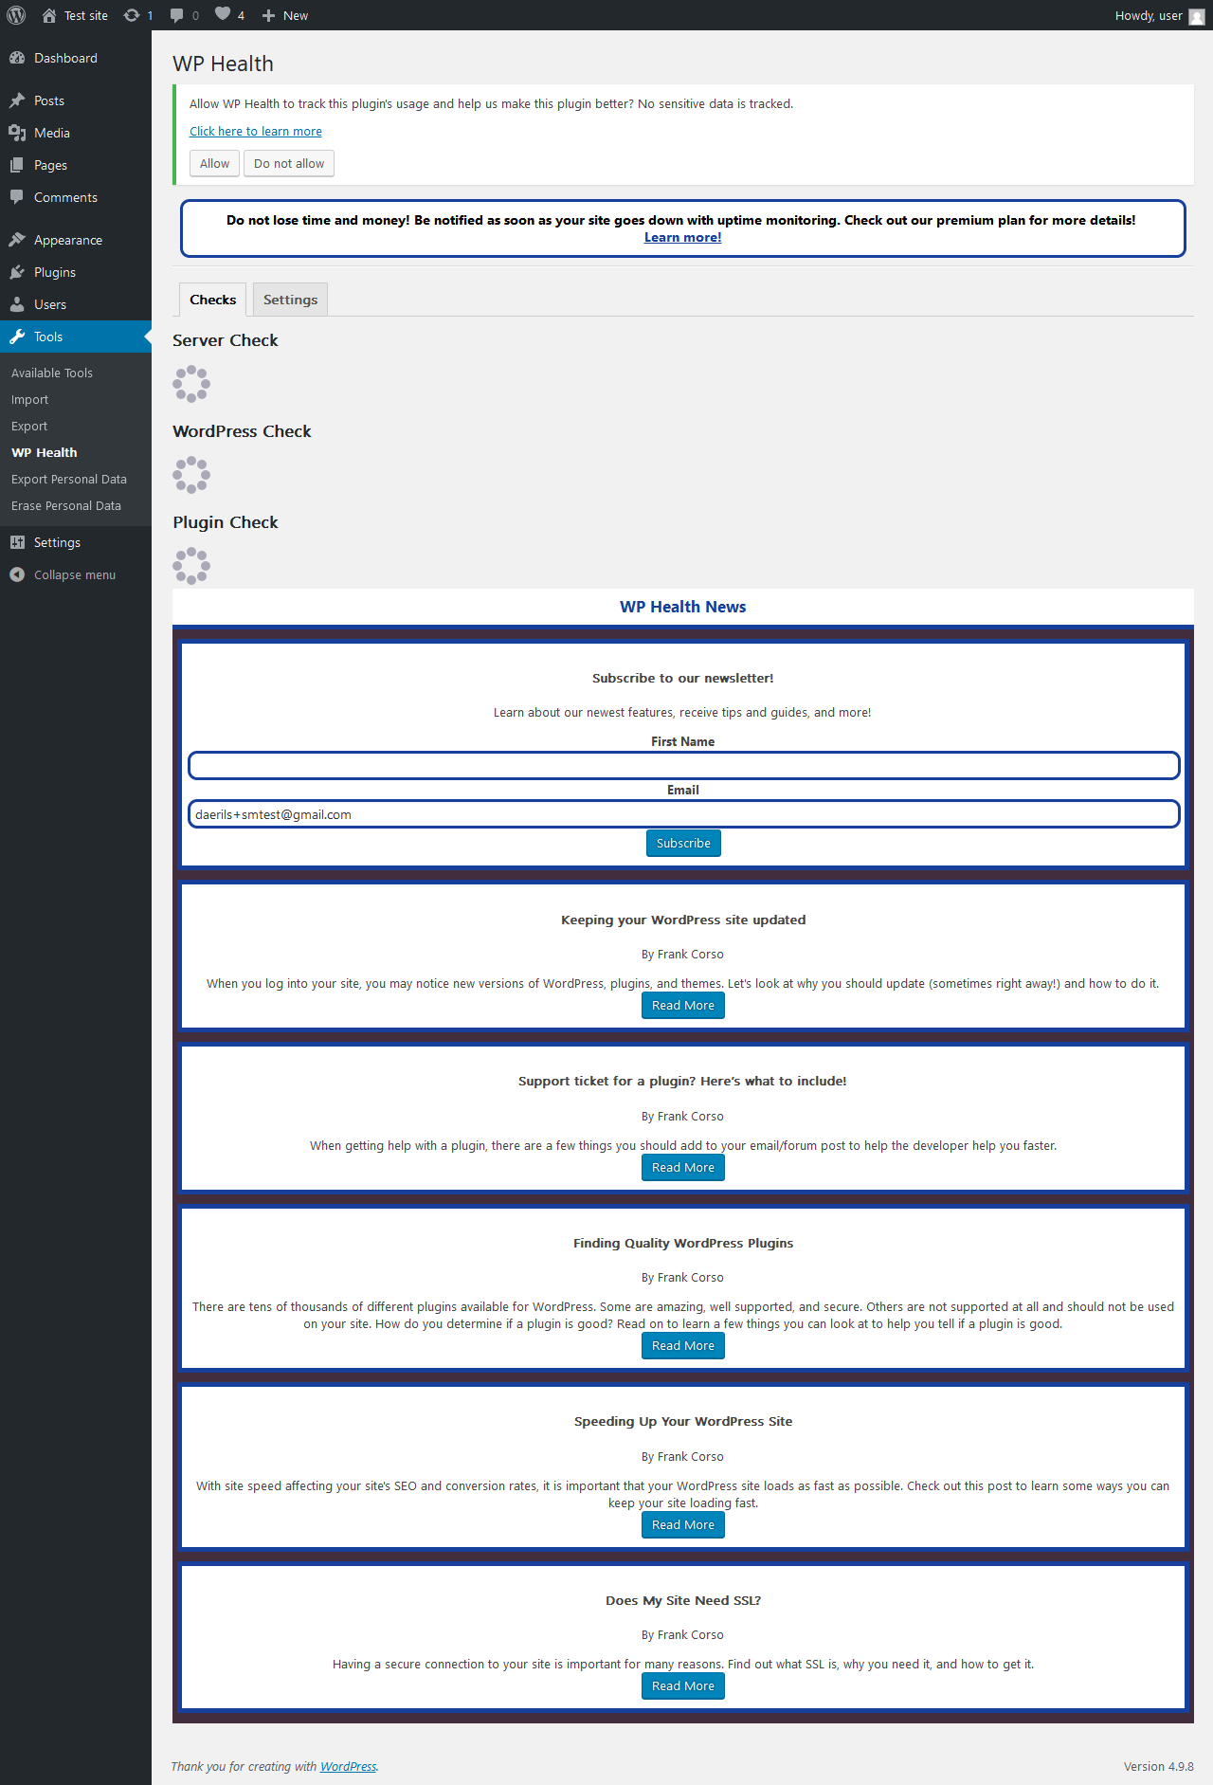This screenshot has width=1213, height=1785.
Task: Read More on Speeding Up article
Action: [683, 1524]
